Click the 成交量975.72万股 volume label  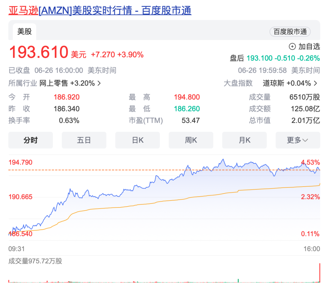35,261
